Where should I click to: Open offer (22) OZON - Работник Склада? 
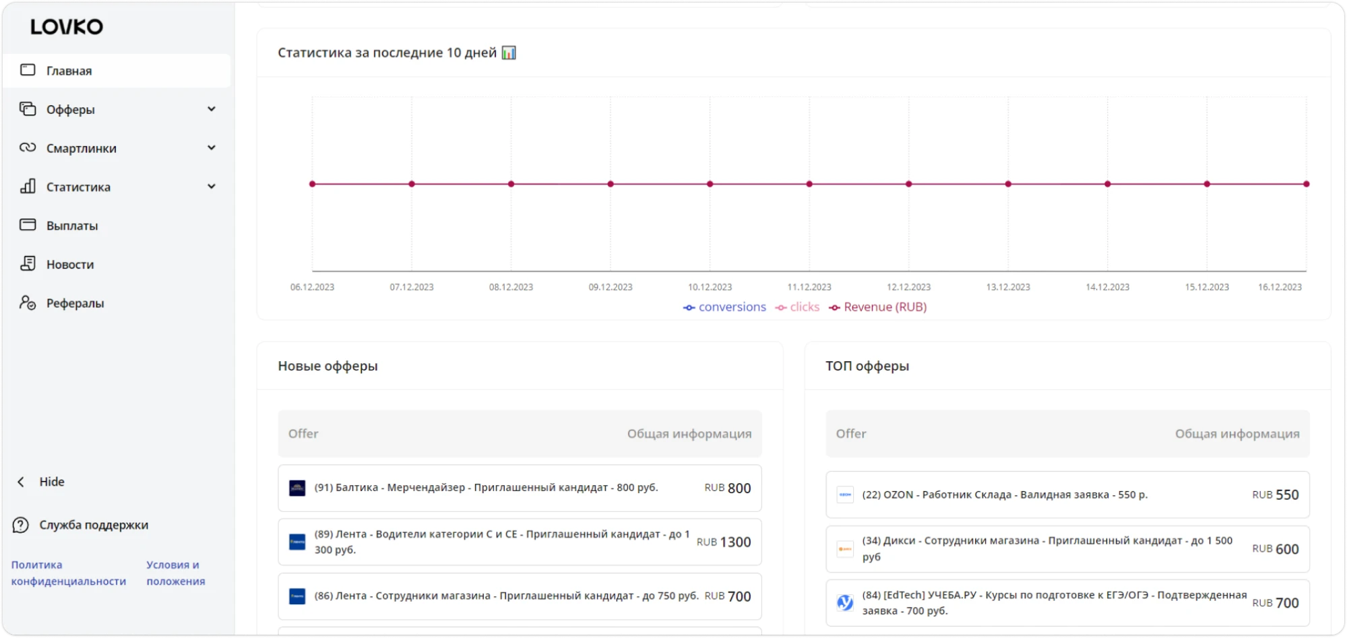[1067, 495]
